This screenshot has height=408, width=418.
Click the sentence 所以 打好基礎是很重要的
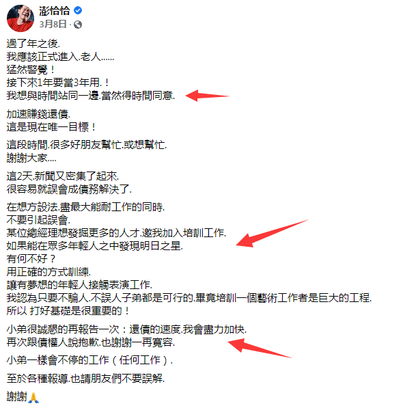click(x=68, y=311)
